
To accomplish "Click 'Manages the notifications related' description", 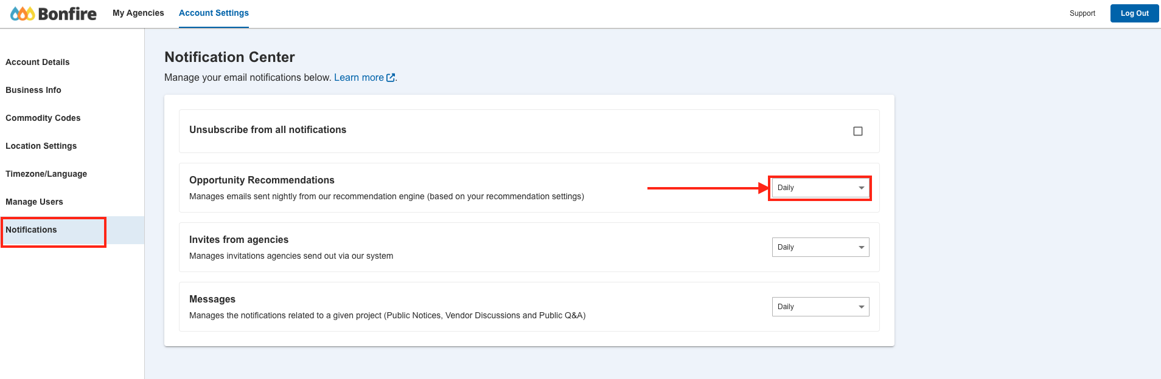I will [x=387, y=315].
